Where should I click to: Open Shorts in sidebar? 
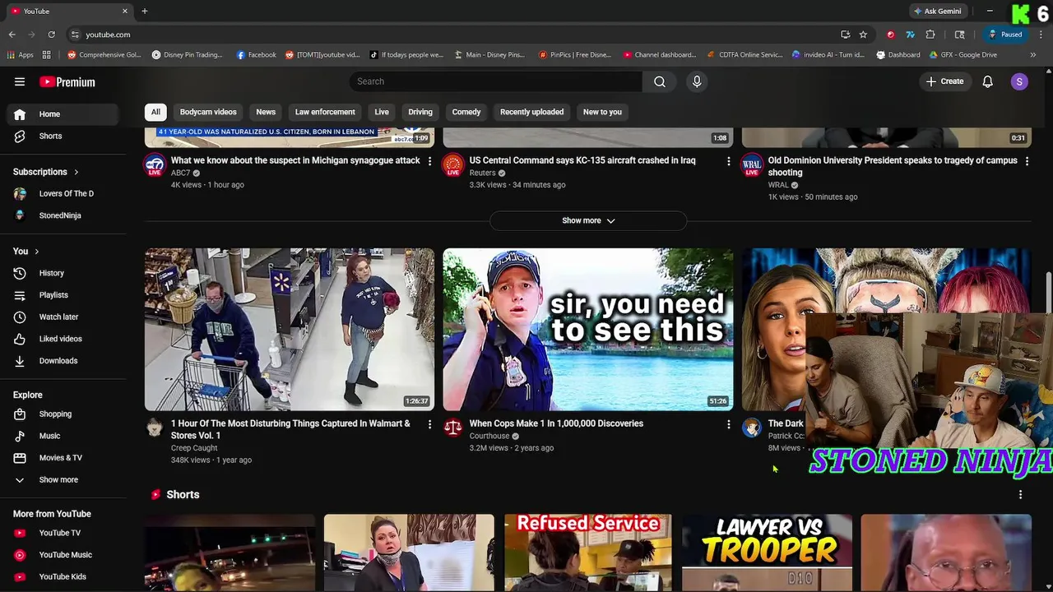(x=63, y=136)
